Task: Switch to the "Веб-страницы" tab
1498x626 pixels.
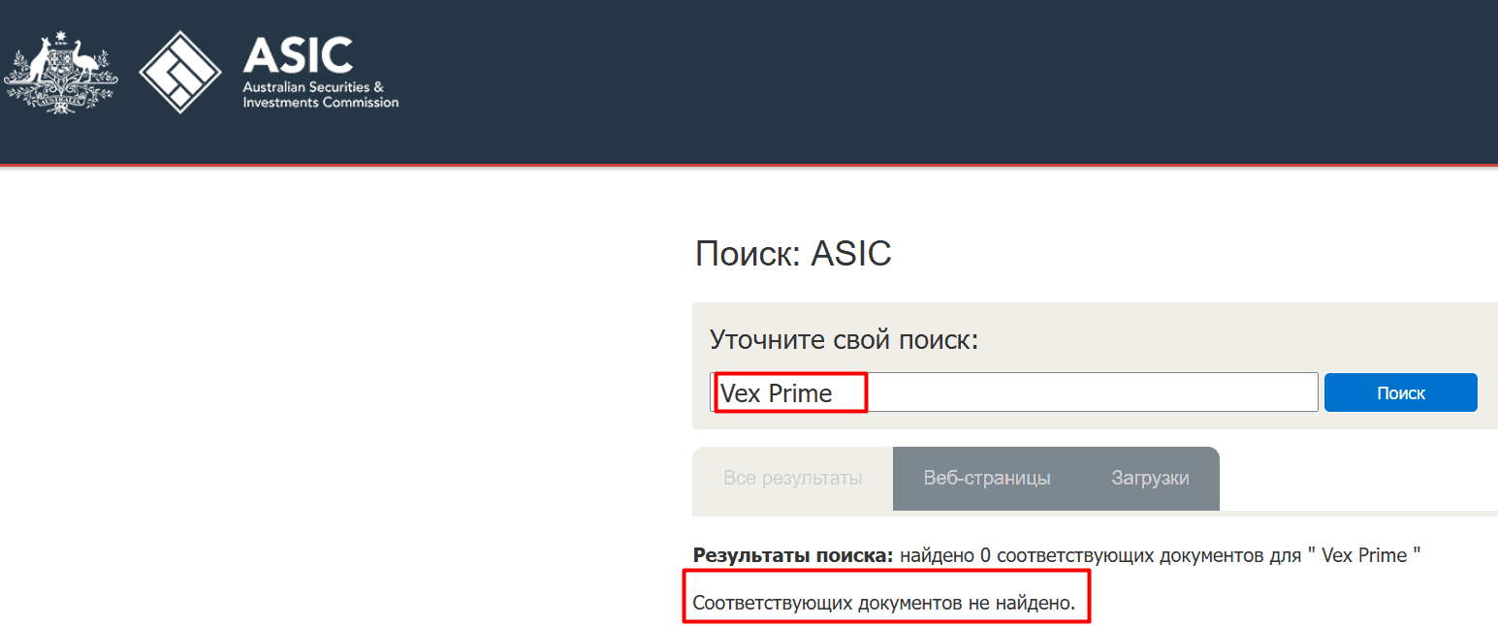Action: click(x=990, y=477)
